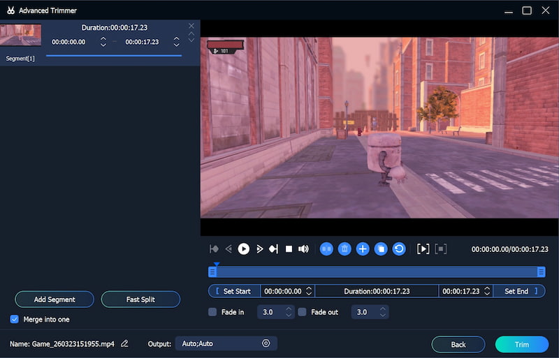Click the stop playback square icon
Image resolution: width=559 pixels, height=358 pixels.
[x=289, y=249]
